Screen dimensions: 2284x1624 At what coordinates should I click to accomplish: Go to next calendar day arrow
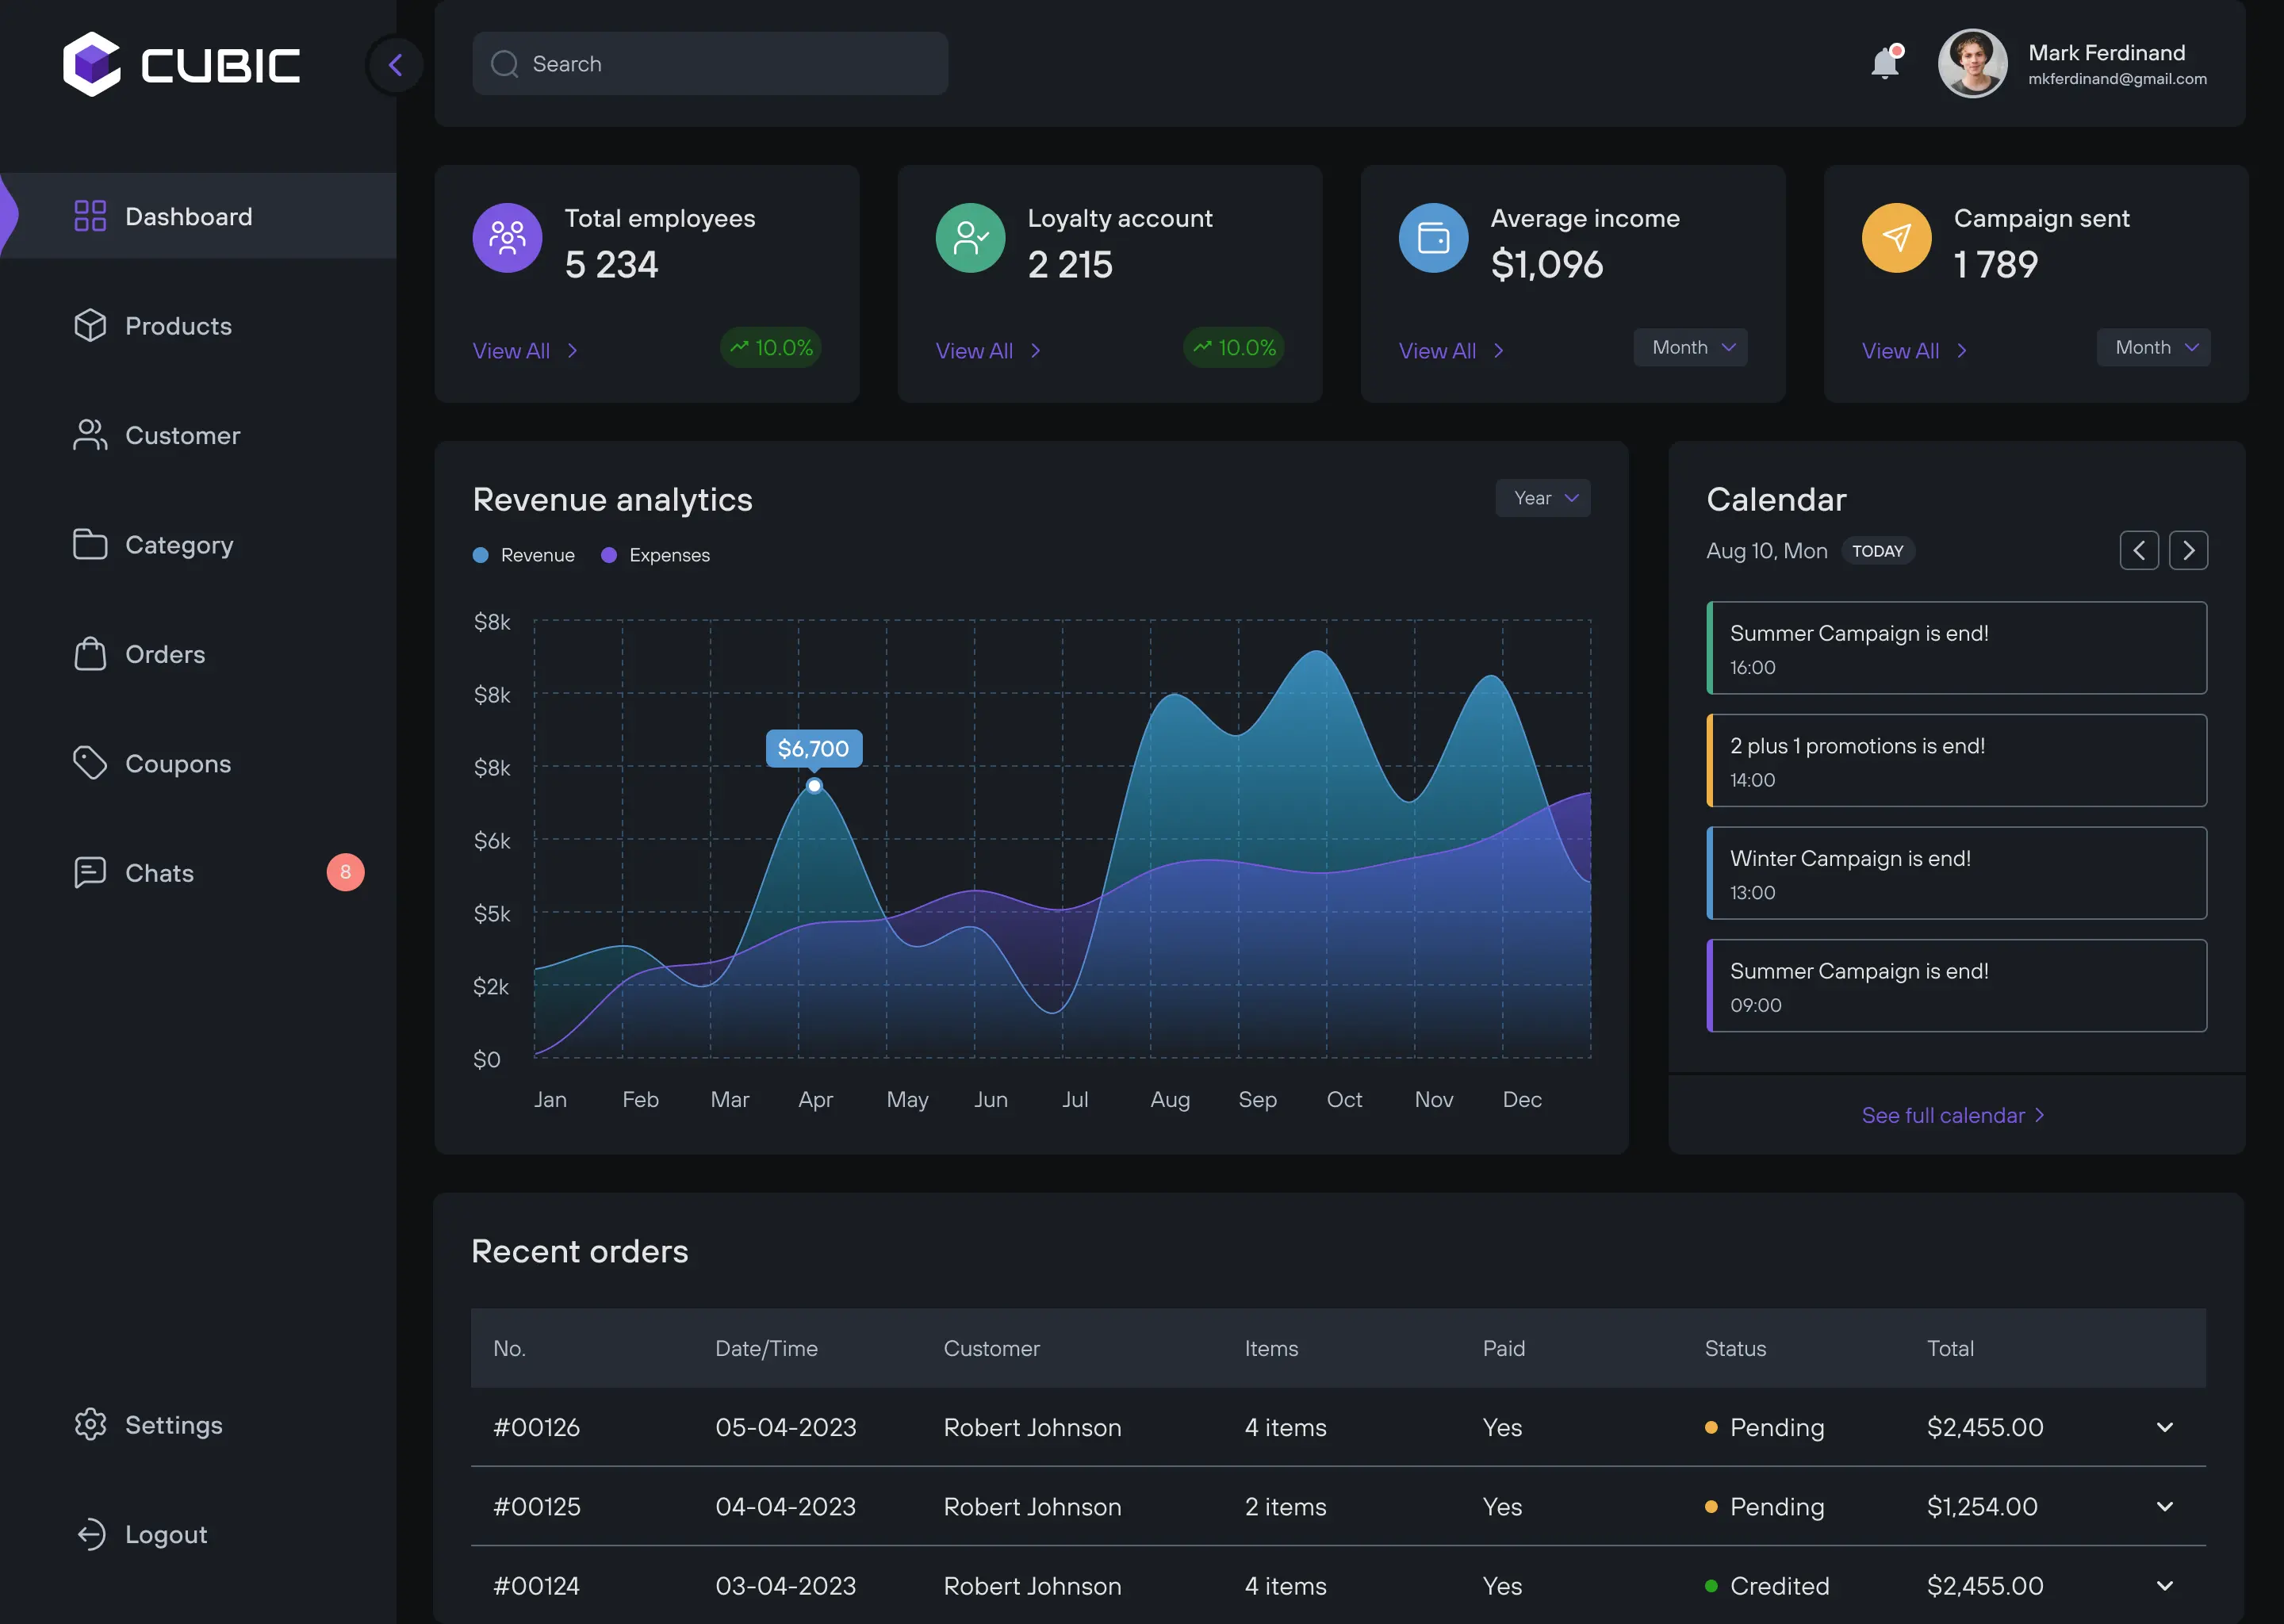pos(2187,550)
